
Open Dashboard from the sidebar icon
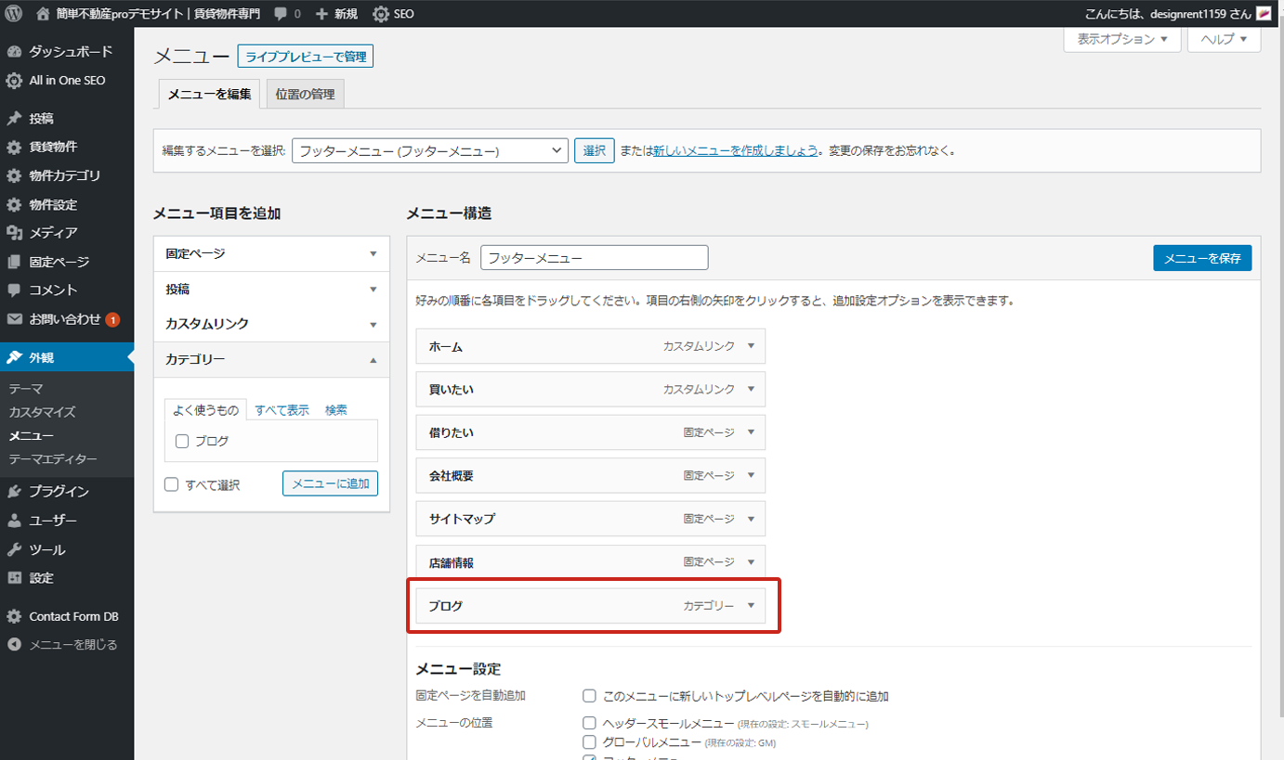14,52
